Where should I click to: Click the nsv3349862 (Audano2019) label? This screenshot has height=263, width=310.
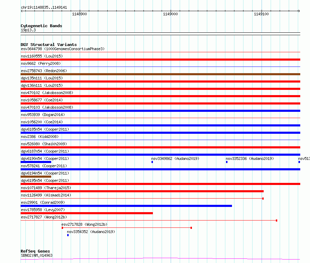point(175,158)
